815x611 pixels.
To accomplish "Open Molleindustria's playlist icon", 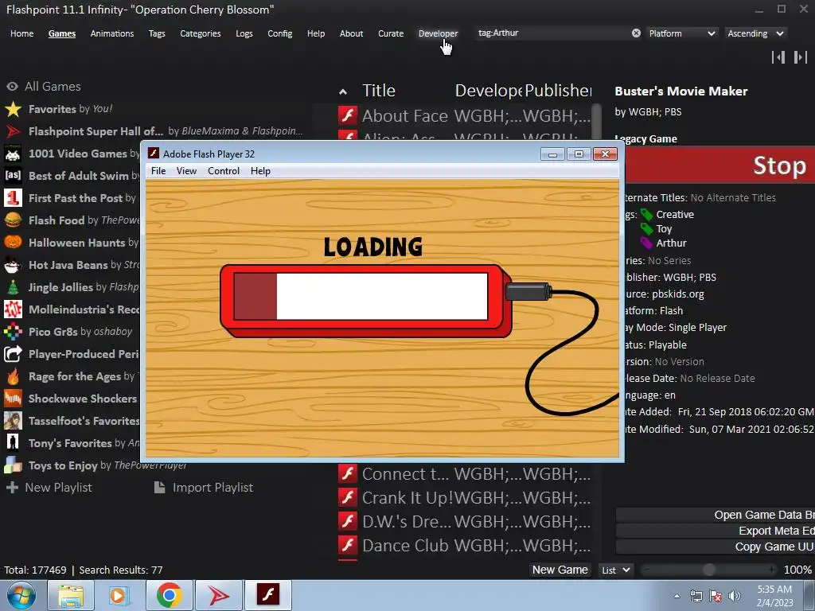I will (x=13, y=309).
